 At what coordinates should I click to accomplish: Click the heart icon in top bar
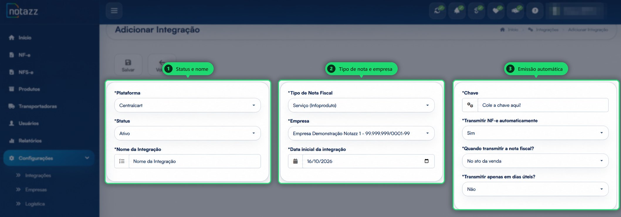(496, 11)
